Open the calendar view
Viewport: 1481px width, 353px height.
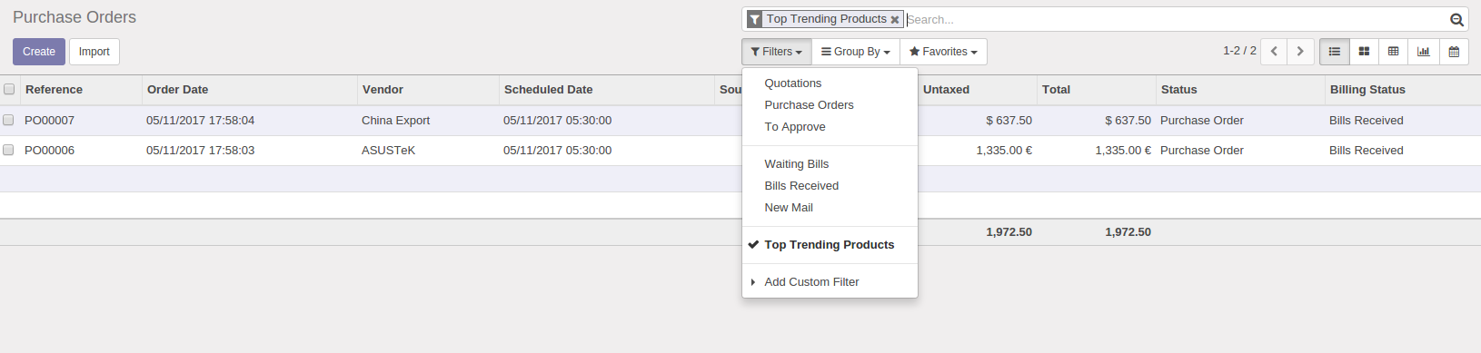point(1454,52)
